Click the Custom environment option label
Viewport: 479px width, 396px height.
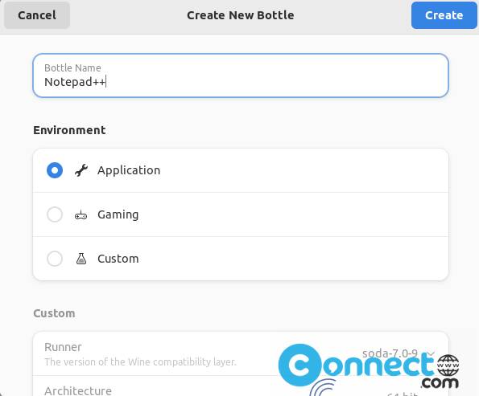point(118,259)
